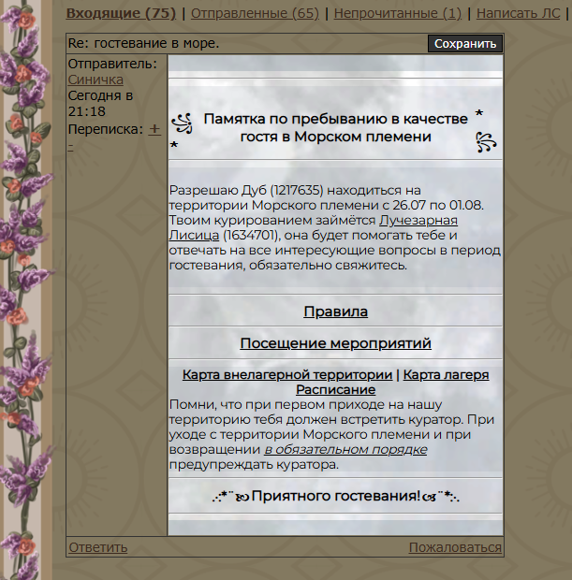Open the Входящие (75) inbox tab
The height and width of the screenshot is (580, 572).
[120, 13]
